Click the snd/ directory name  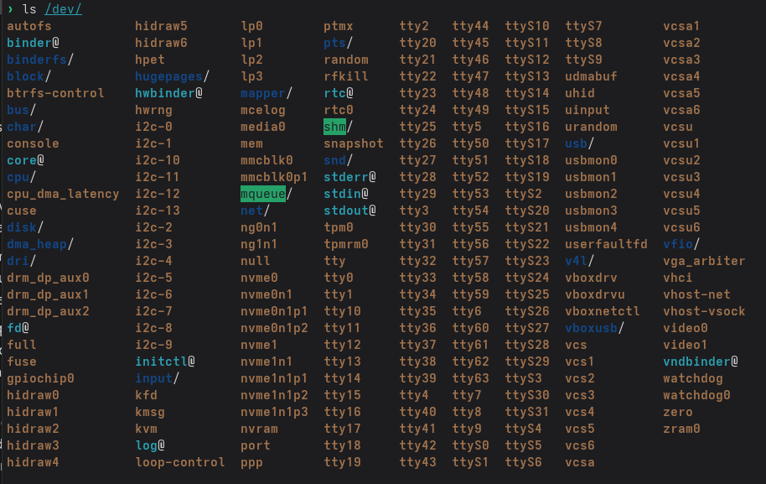coord(339,160)
